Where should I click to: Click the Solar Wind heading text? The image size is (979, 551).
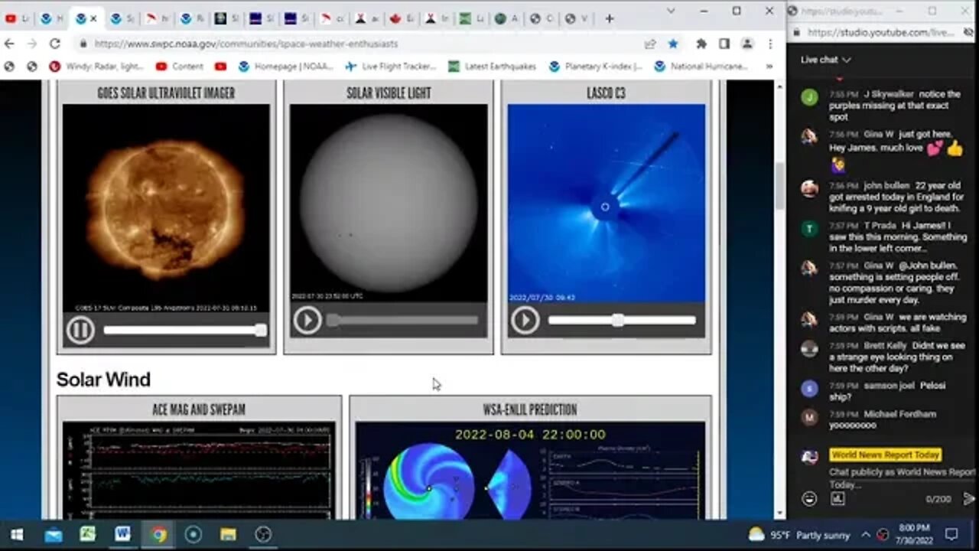tap(103, 380)
